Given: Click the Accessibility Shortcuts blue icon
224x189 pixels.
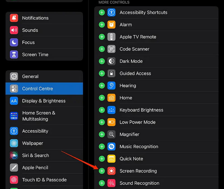Looking at the screenshot, I should (111, 12).
